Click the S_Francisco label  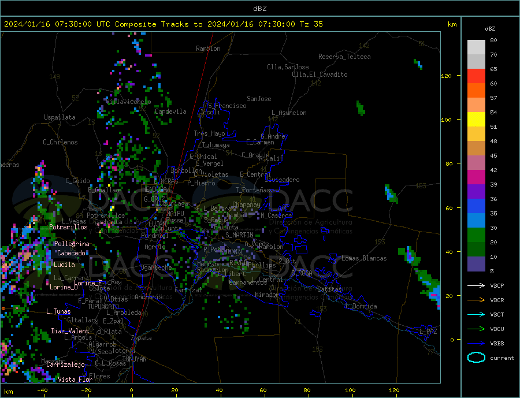[227, 106]
